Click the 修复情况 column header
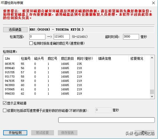Image resolution: width=158 pixels, height=139 pixels. 137,58
